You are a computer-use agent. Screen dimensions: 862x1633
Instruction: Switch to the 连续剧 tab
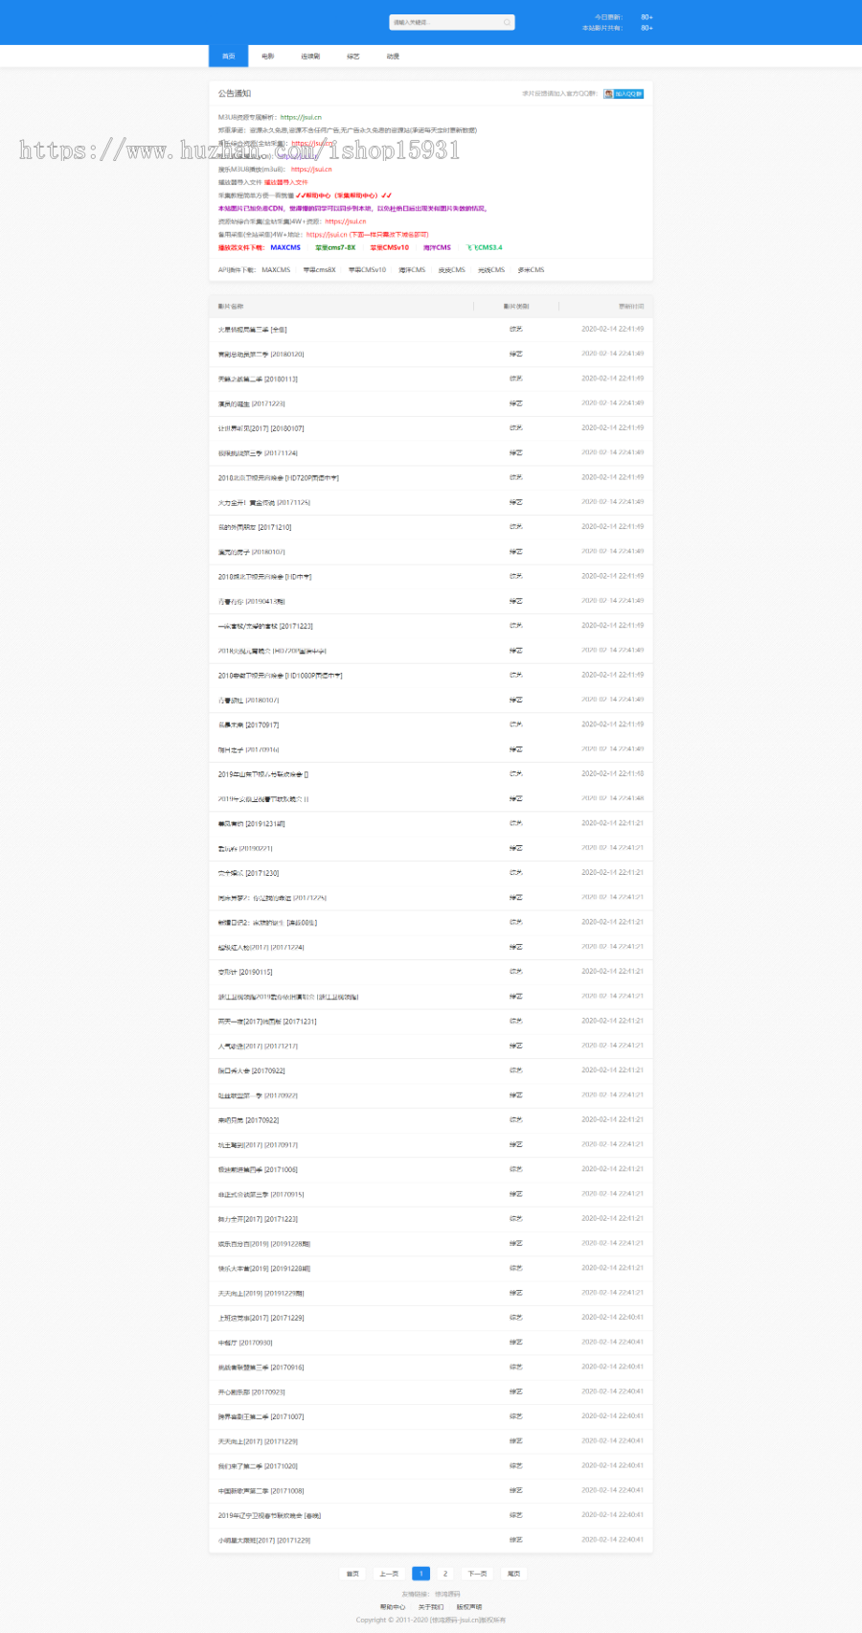(310, 57)
